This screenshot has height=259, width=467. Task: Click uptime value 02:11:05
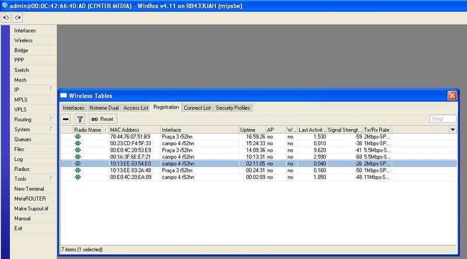[256, 163]
